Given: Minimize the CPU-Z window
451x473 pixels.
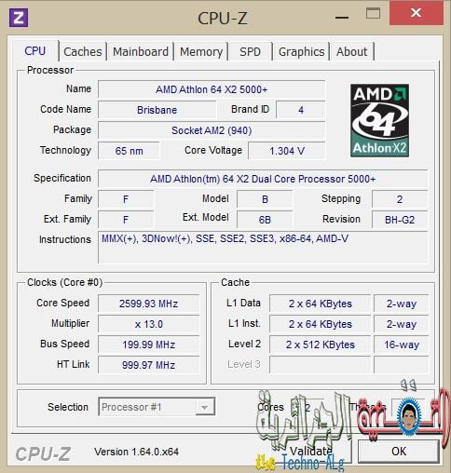Looking at the screenshot, I should point(342,18).
